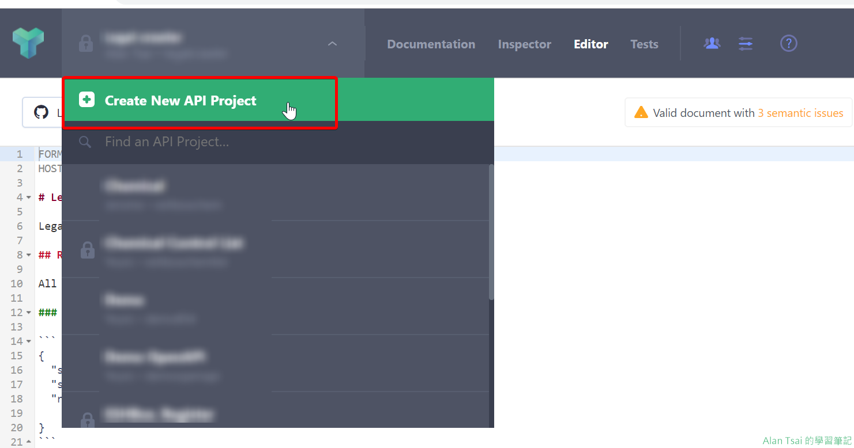Collapse the fold arrow on line 4
The height and width of the screenshot is (448, 854).
point(29,198)
